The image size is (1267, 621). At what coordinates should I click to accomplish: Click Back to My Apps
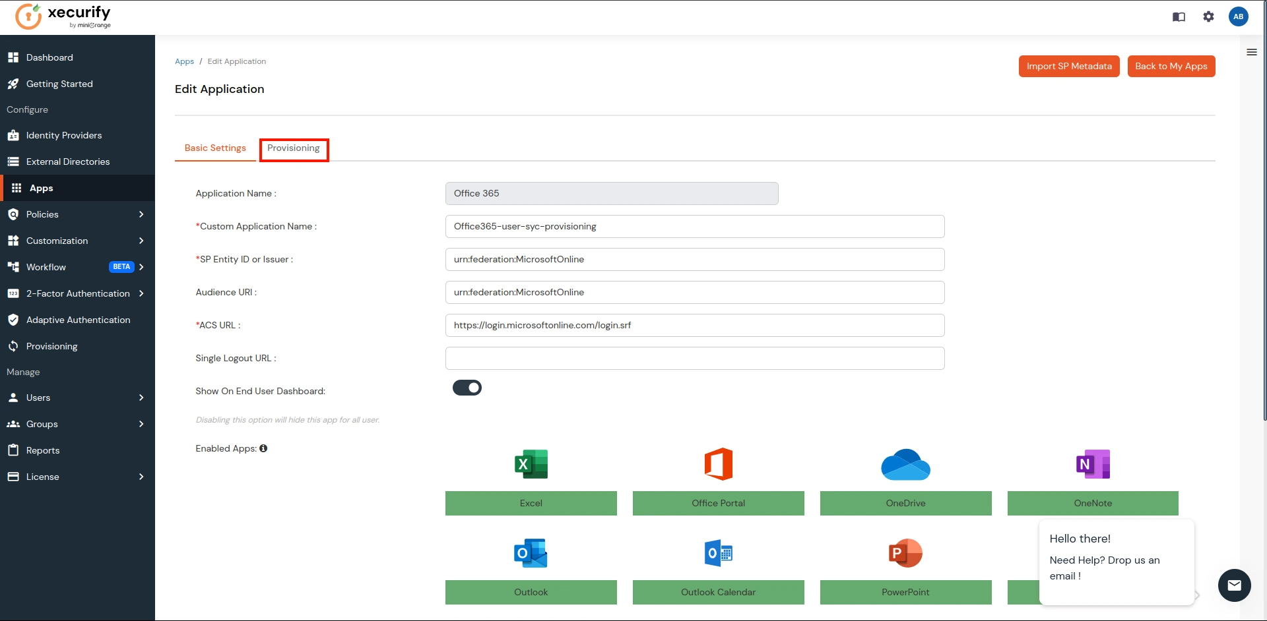click(x=1171, y=66)
